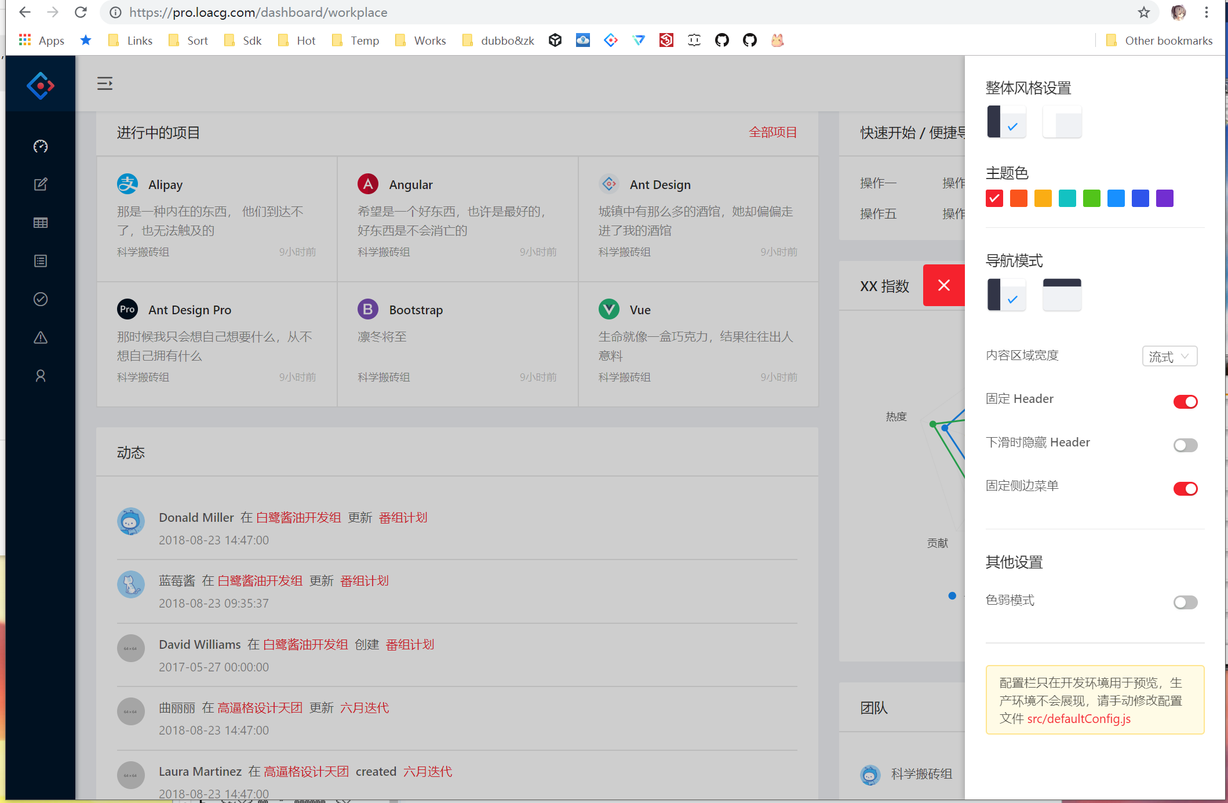The width and height of the screenshot is (1228, 803).
Task: Open the content width dropdown showing 流式
Action: tap(1169, 356)
